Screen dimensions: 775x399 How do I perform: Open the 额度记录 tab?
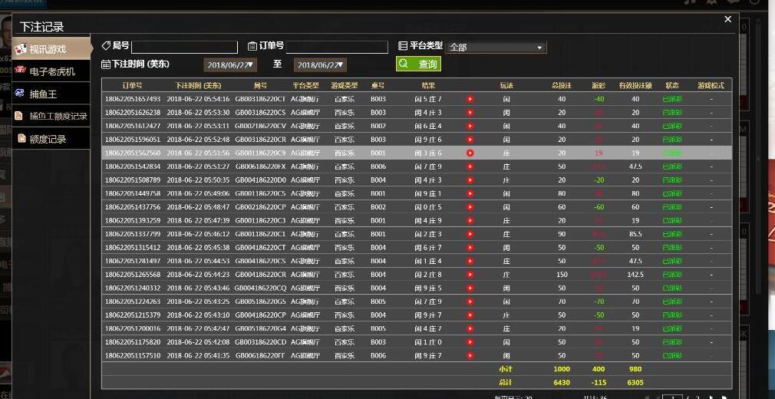48,139
